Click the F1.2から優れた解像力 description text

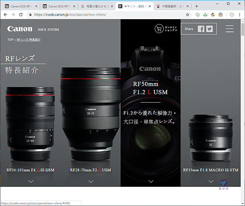(x=150, y=117)
